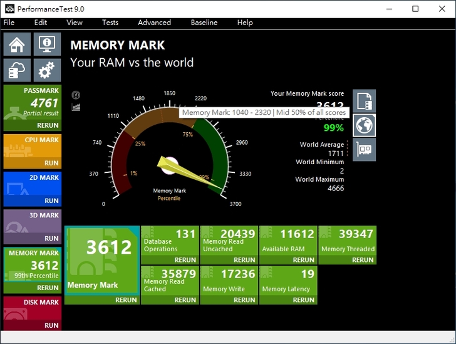Click the large Memory Mark 3612 tile

102,258
